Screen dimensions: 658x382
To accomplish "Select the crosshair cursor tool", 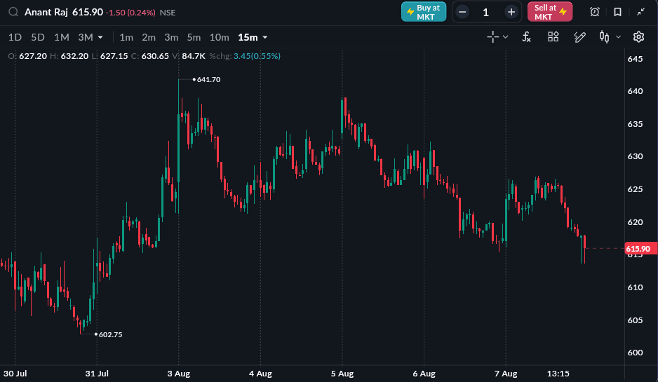I will click(493, 37).
